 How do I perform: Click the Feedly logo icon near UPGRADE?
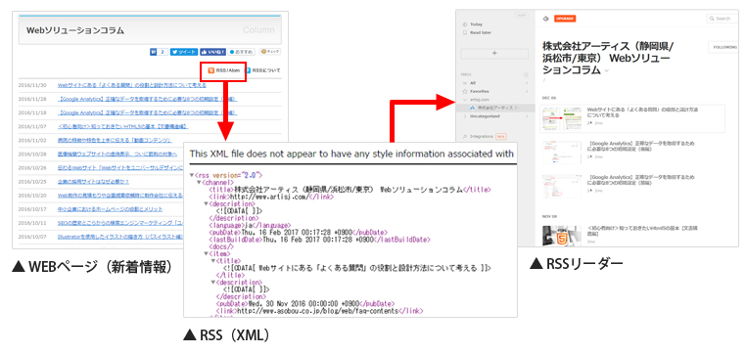[x=546, y=19]
